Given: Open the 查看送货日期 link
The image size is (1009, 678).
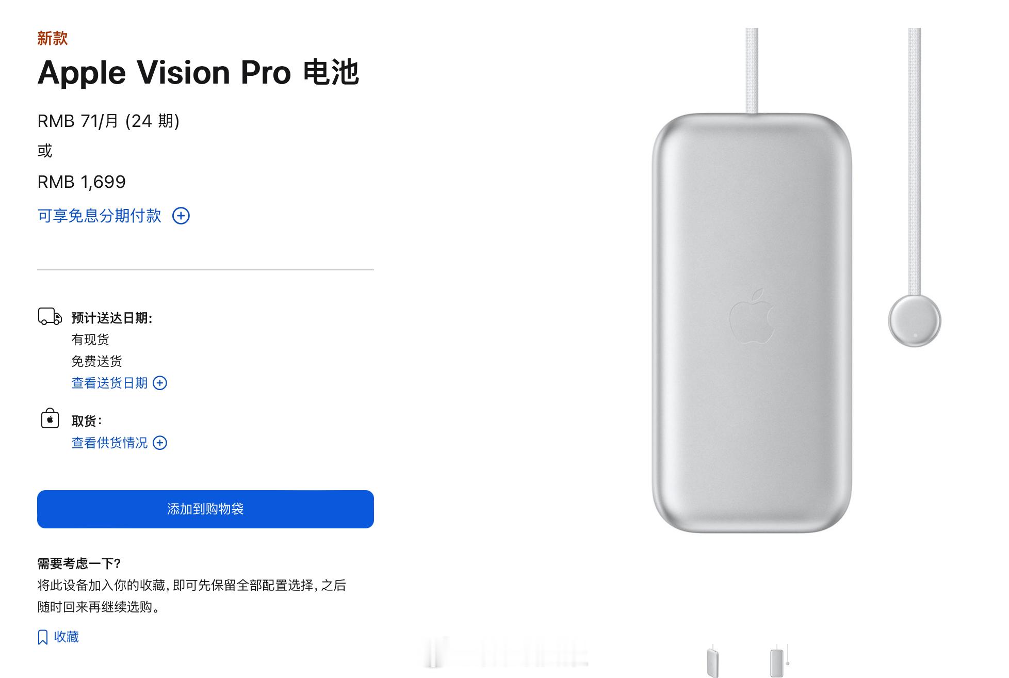Looking at the screenshot, I should [x=109, y=383].
